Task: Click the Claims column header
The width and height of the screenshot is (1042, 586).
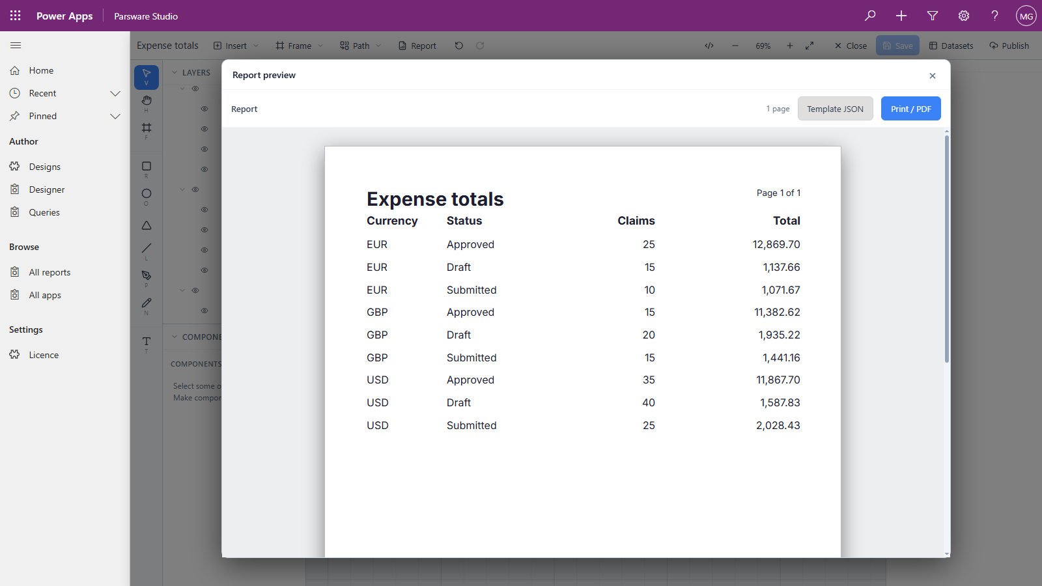Action: (636, 221)
